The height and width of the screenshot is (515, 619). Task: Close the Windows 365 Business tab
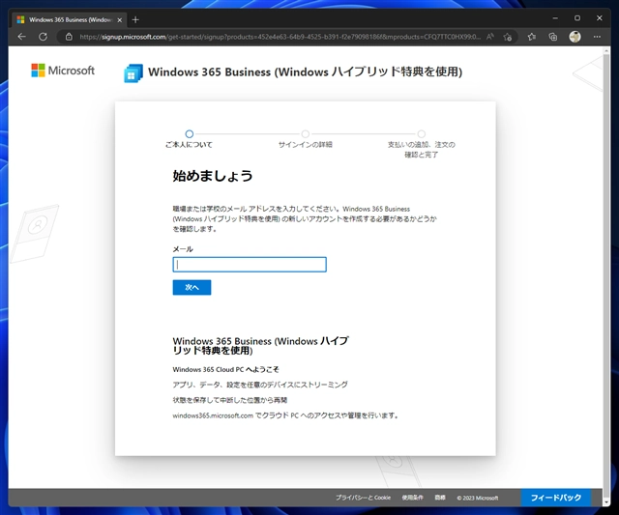coord(120,19)
